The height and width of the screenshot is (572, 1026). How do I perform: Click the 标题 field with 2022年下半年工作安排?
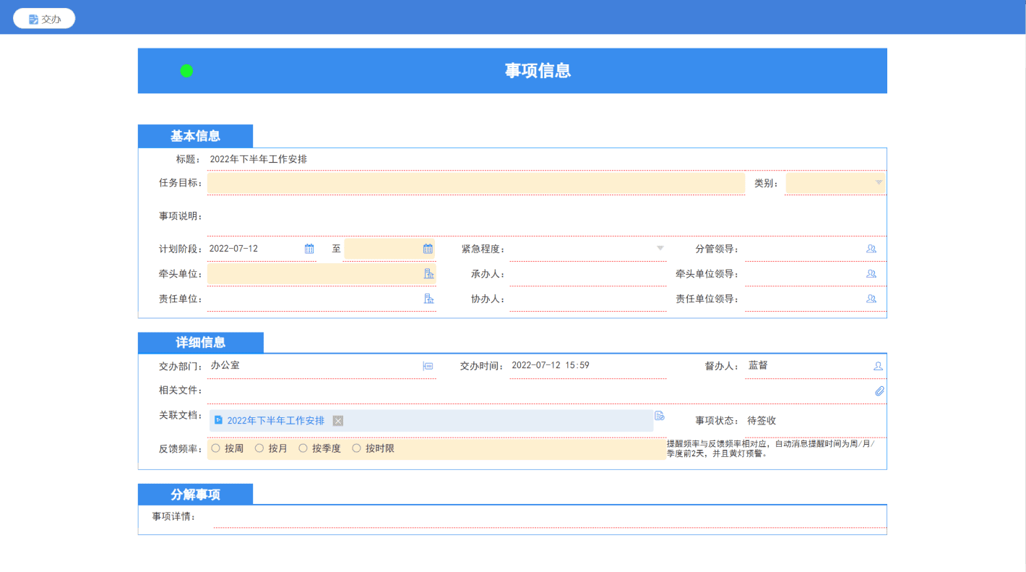tap(547, 159)
